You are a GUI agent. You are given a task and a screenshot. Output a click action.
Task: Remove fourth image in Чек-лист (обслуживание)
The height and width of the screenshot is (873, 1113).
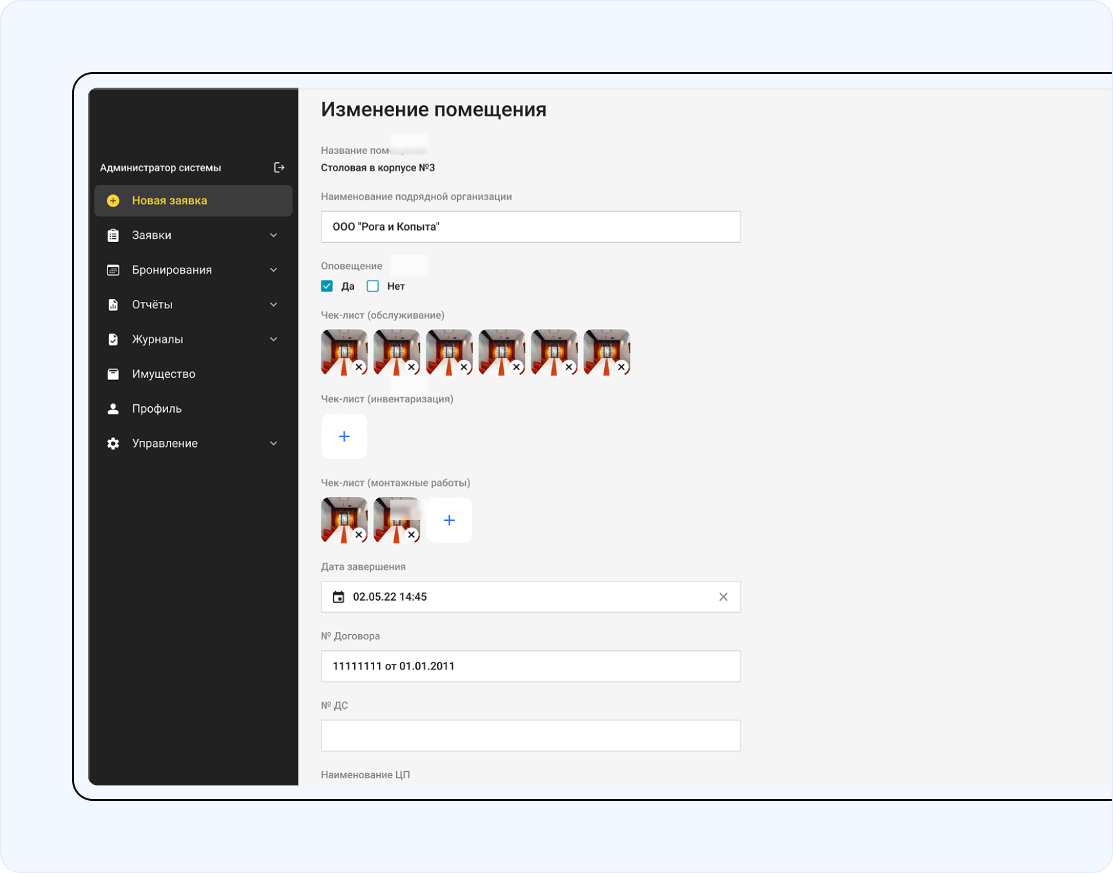click(517, 367)
